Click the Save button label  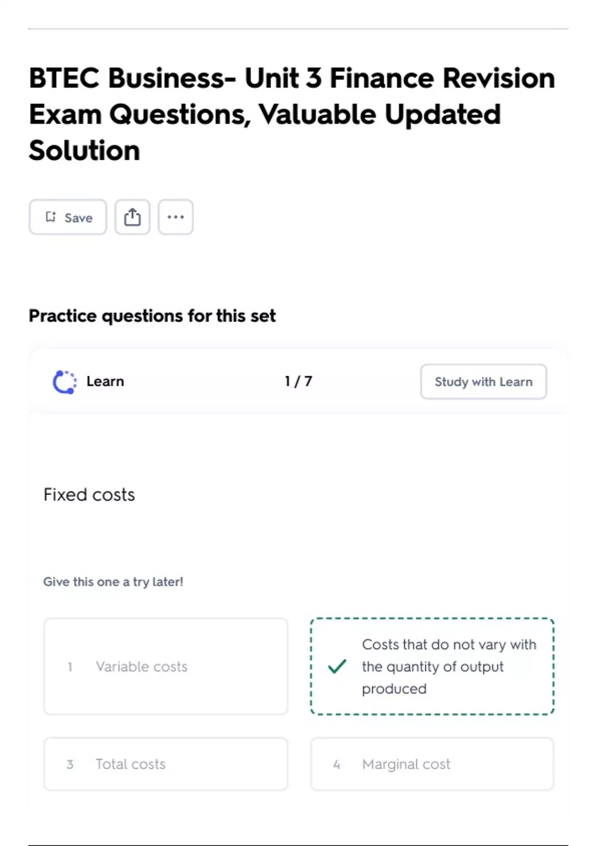79,218
